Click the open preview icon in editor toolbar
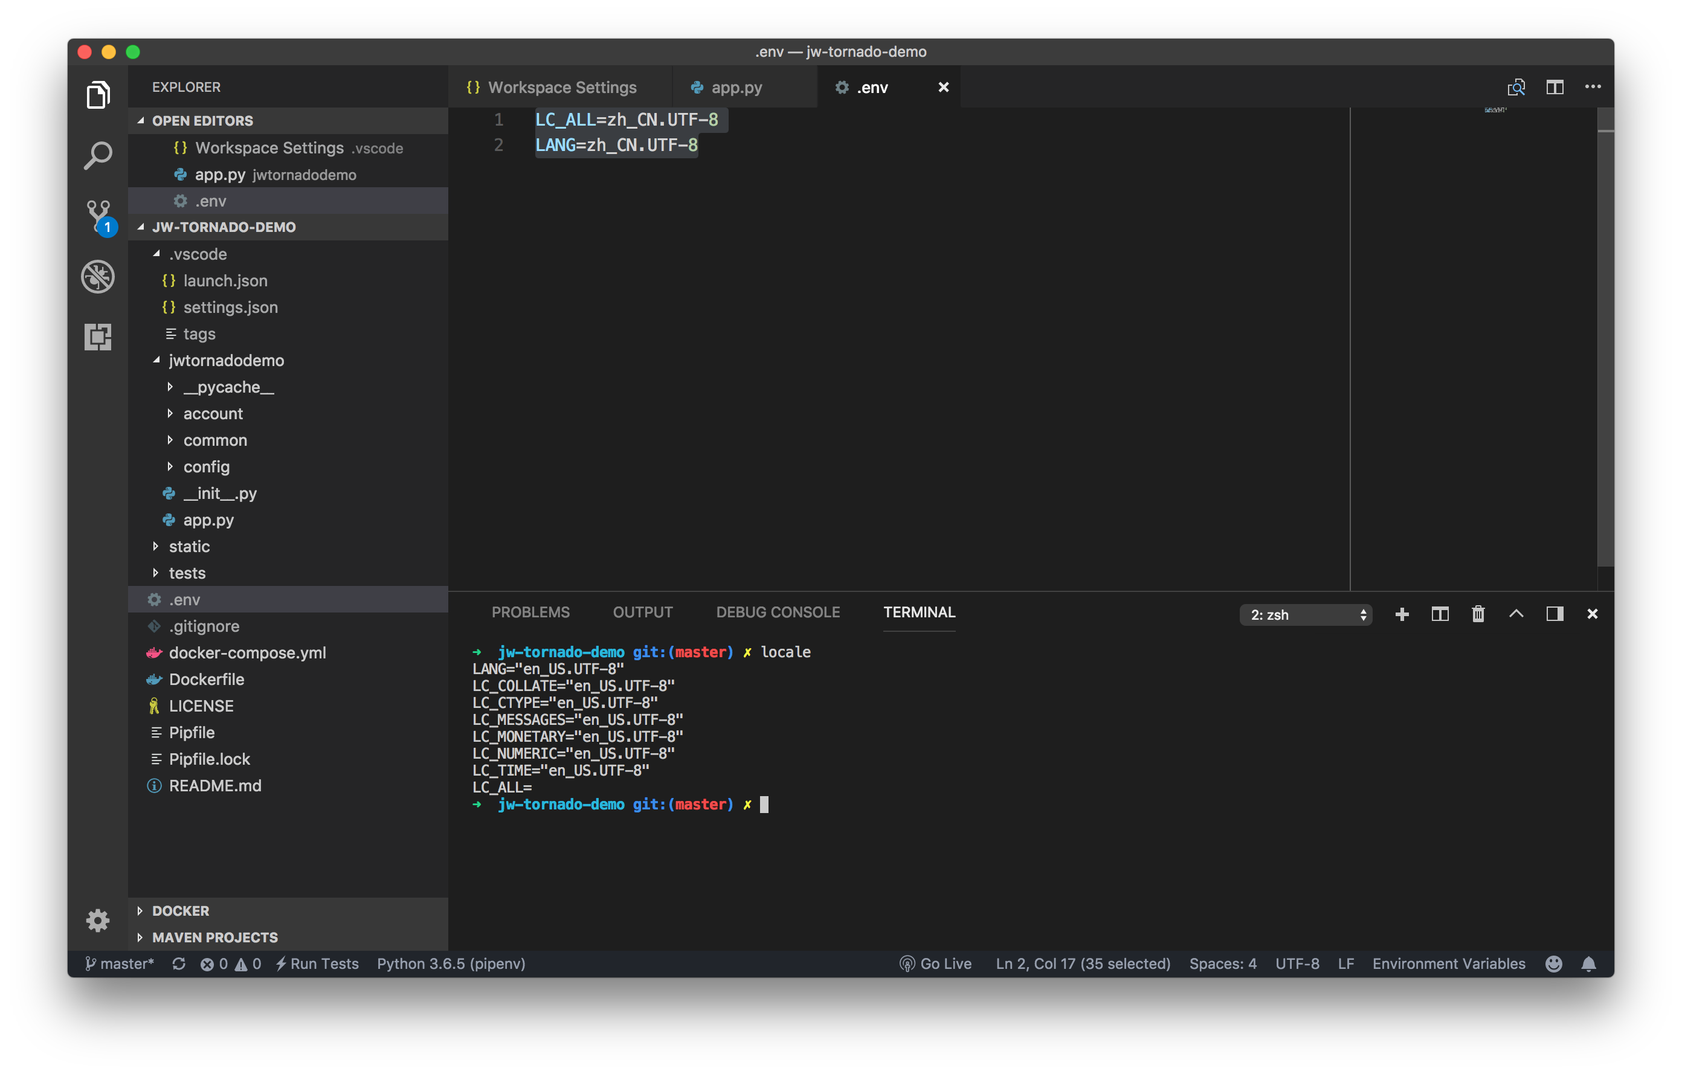The width and height of the screenshot is (1682, 1074). (x=1516, y=86)
